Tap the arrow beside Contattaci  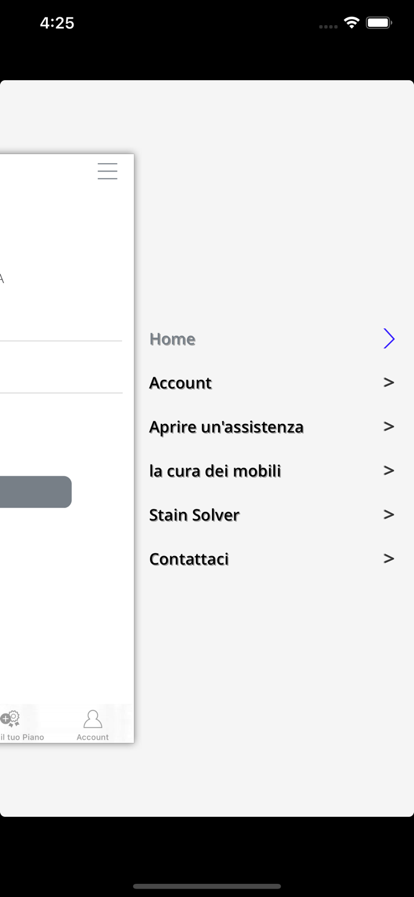pyautogui.click(x=389, y=559)
